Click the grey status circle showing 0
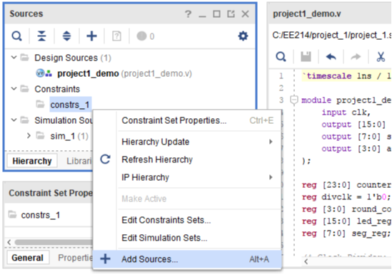The height and width of the screenshot is (274, 392). pyautogui.click(x=141, y=36)
